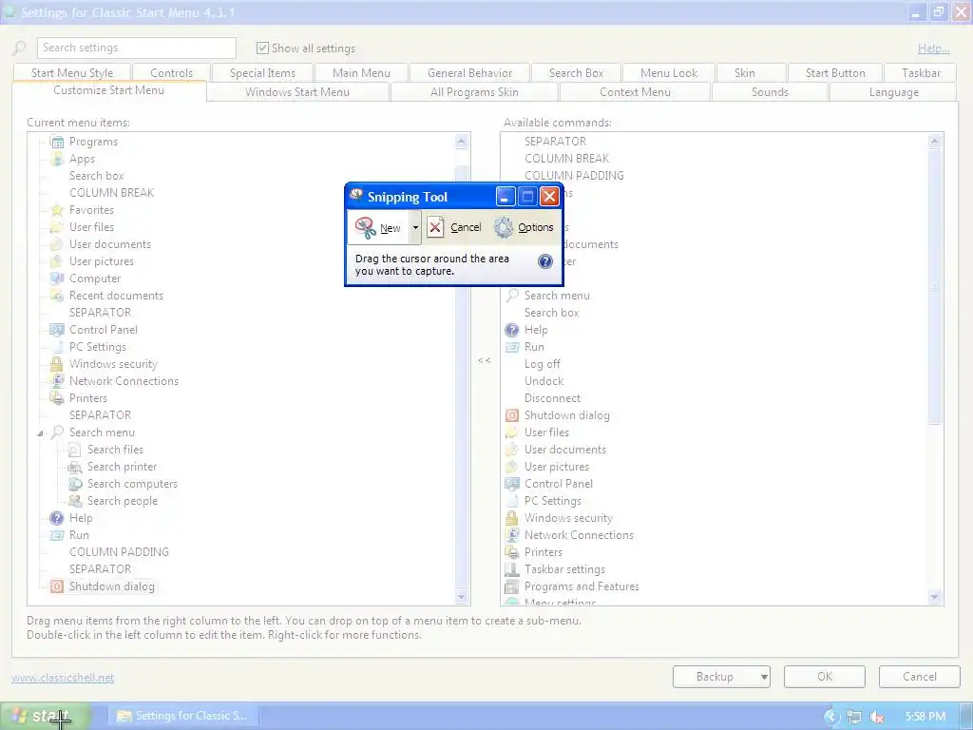Click the Control Panel icon in left list

coord(57,330)
